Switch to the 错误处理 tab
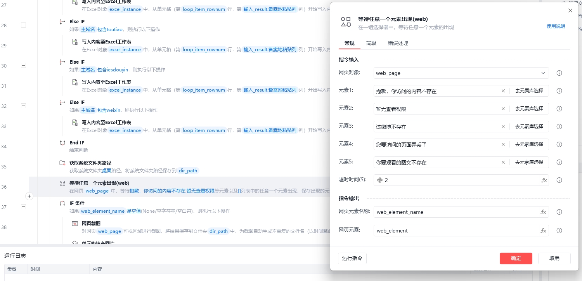 tap(398, 43)
